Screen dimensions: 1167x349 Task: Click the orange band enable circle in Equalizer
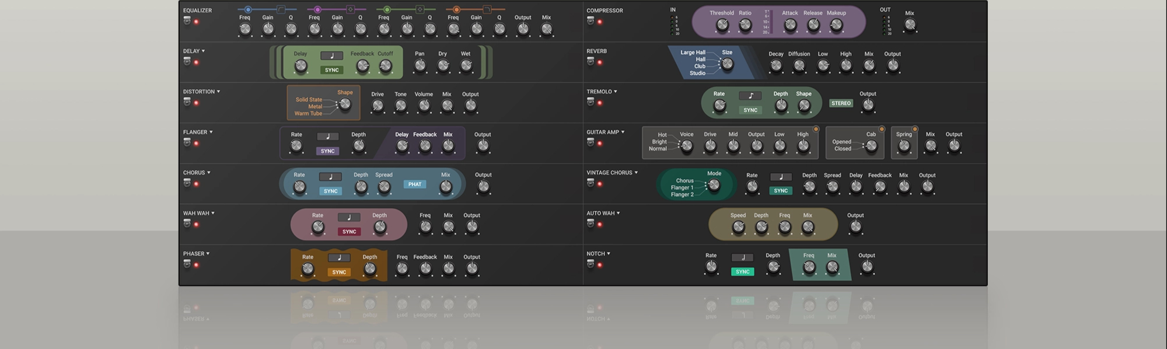(x=456, y=9)
